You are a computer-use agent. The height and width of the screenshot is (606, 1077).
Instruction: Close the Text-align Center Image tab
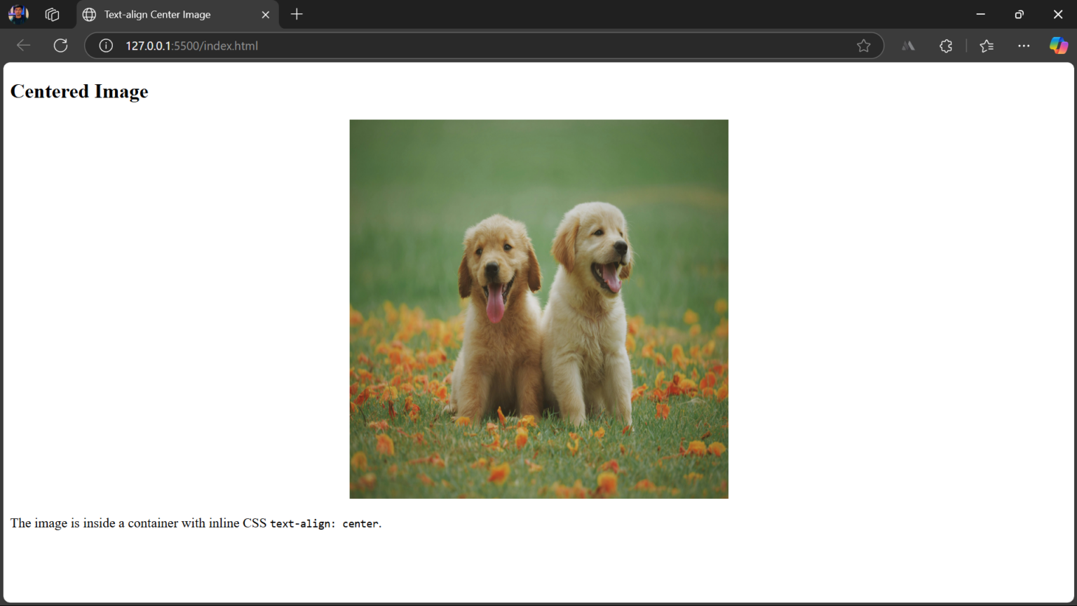tap(266, 14)
